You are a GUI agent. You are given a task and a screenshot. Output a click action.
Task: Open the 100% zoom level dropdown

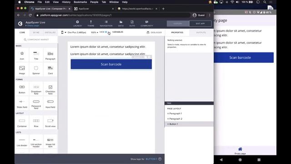(x=95, y=32)
